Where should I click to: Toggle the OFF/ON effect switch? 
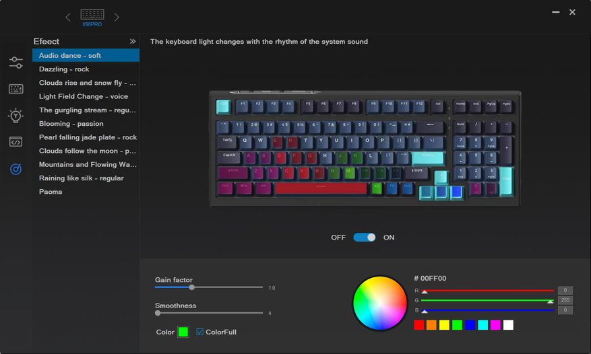click(364, 238)
